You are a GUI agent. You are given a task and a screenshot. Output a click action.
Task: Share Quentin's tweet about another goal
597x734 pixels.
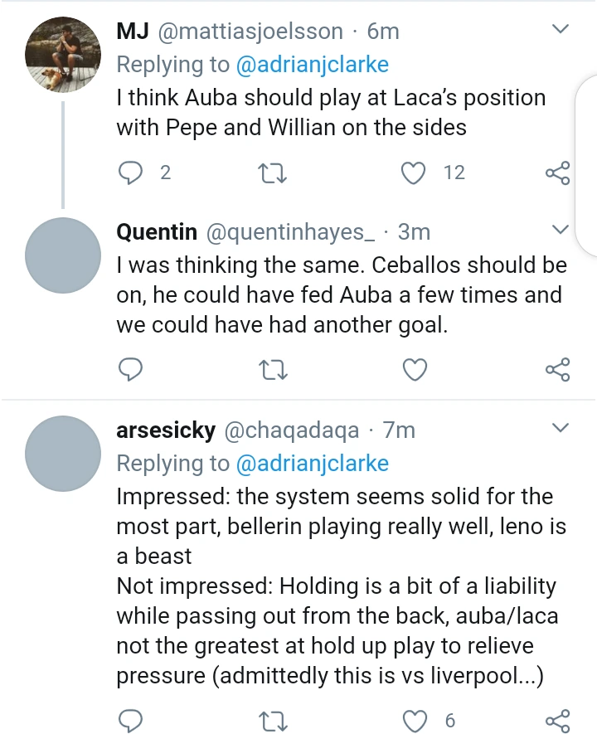(x=557, y=369)
